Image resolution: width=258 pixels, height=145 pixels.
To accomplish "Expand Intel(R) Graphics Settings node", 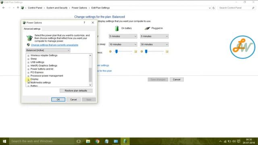I will tap(28, 66).
